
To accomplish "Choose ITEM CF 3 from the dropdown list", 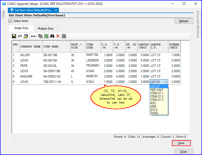I will point(159,100).
